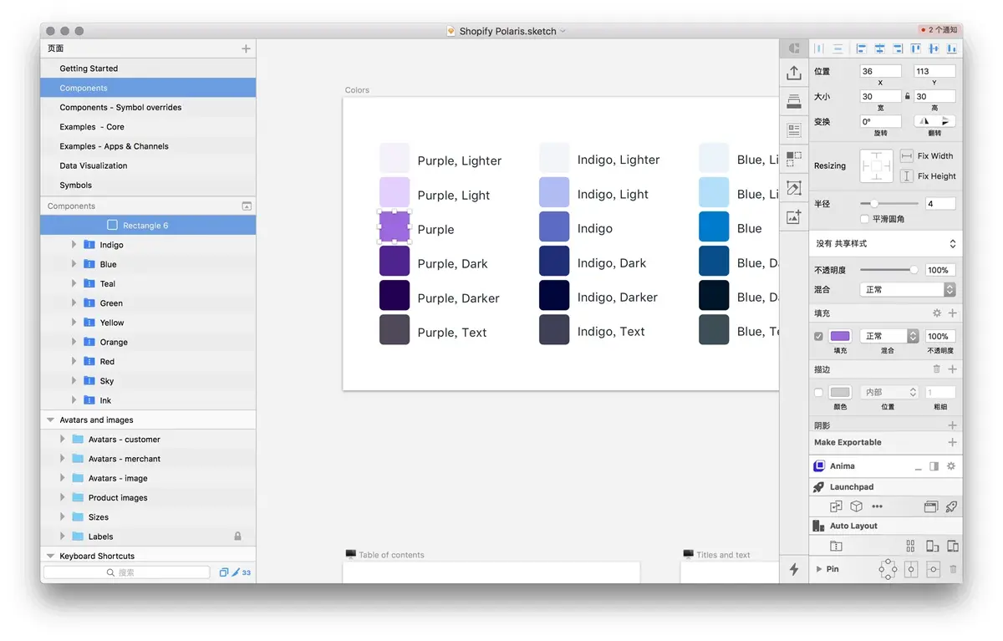Align layers to top edge
This screenshot has width=1003, height=641.
916,49
